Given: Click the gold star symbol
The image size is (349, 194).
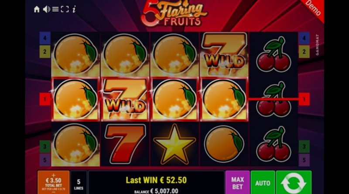Looking at the screenshot, I should click(174, 144).
